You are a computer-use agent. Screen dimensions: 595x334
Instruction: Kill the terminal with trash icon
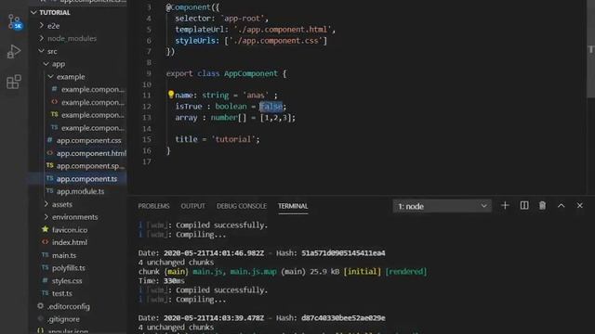point(542,206)
